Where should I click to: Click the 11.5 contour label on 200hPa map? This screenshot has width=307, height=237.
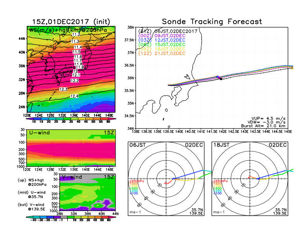tap(76, 52)
